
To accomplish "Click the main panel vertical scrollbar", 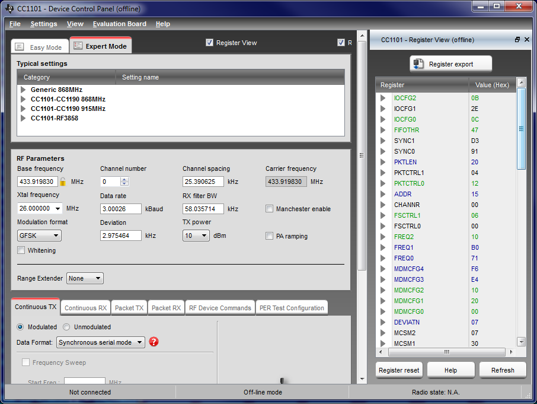I will tap(362, 155).
